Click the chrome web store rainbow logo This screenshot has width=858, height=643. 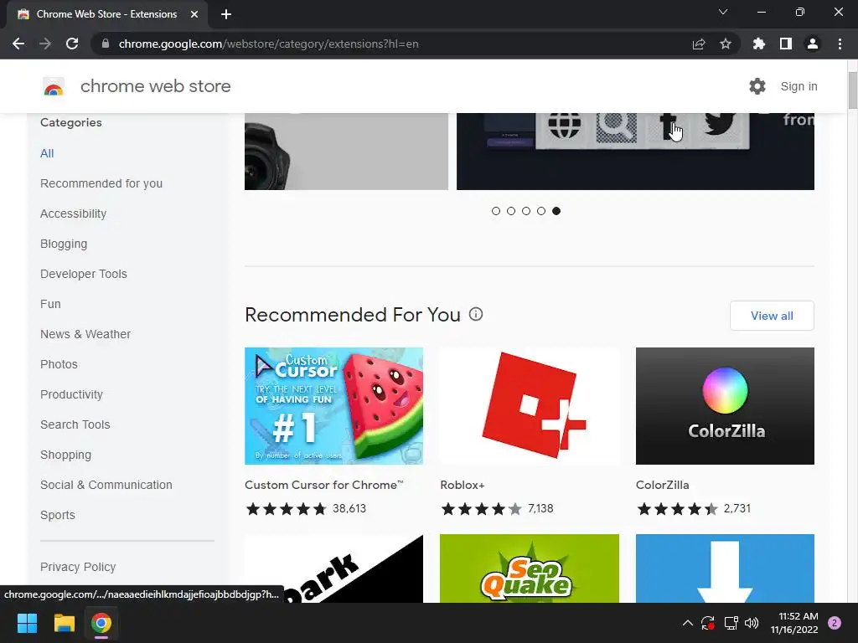tap(54, 86)
